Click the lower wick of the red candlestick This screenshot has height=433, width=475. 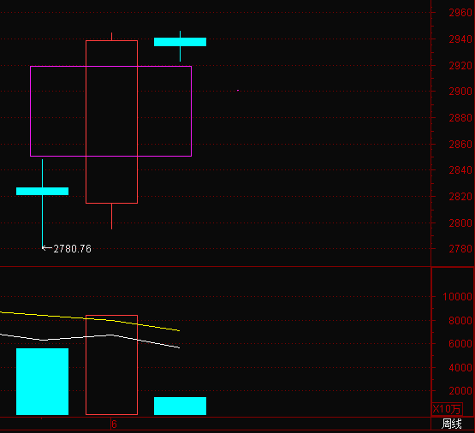click(x=112, y=216)
